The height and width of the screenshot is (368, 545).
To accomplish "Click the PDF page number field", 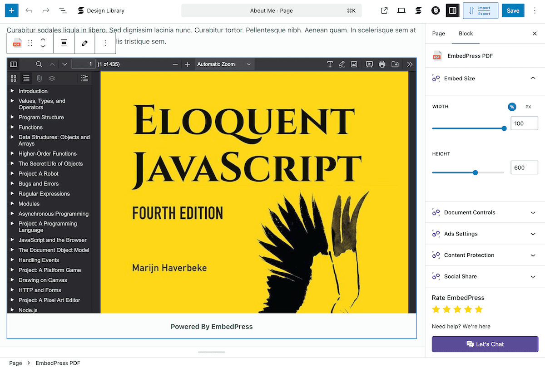I will click(83, 64).
